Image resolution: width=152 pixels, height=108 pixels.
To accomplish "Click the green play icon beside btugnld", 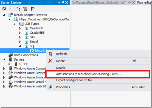I will [x=32, y=50].
